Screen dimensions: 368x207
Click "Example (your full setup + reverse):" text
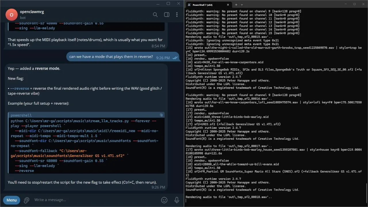tap(39, 103)
